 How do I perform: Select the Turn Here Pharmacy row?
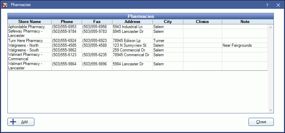137,41
